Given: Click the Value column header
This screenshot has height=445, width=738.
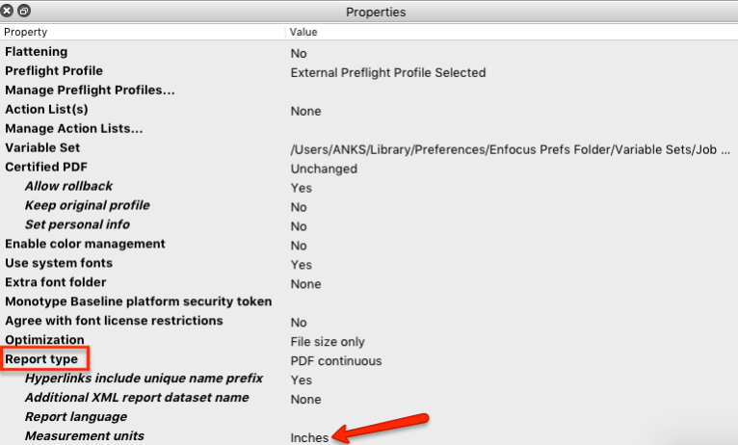Looking at the screenshot, I should pos(303,32).
